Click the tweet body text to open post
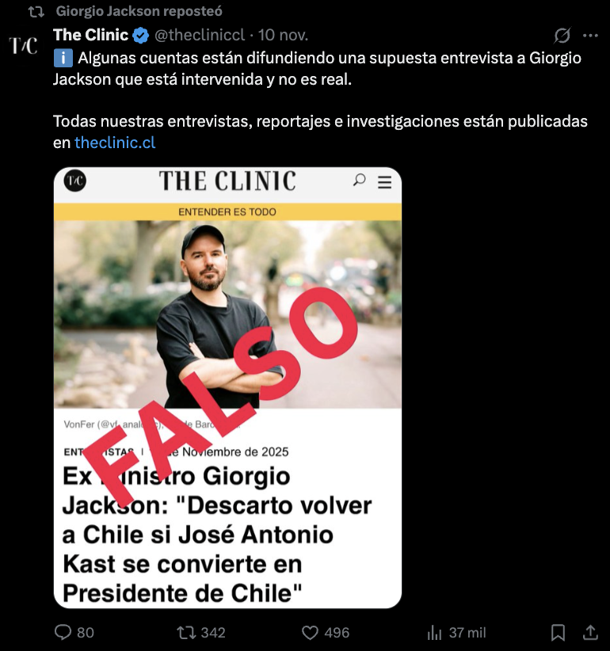Image resolution: width=610 pixels, height=651 pixels. pos(320,100)
